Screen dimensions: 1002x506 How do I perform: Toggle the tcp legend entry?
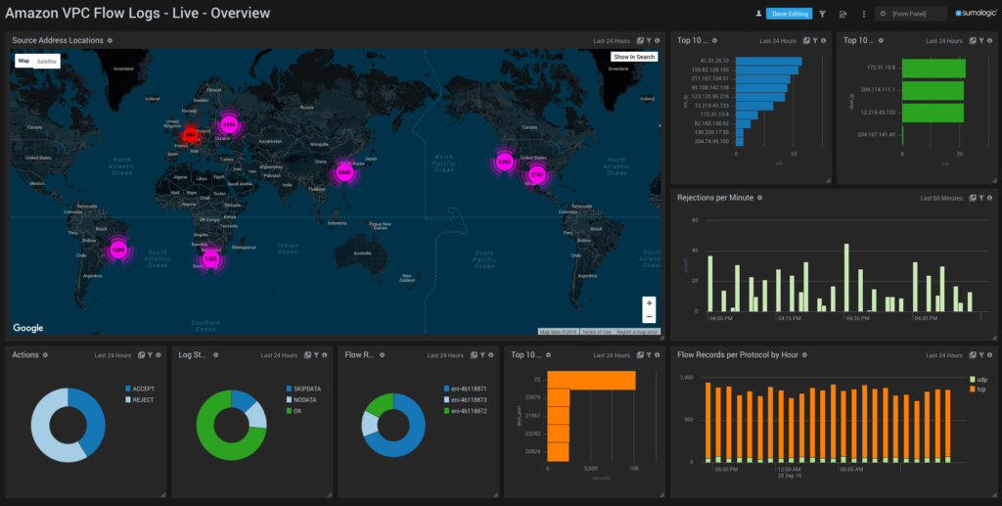pos(978,390)
